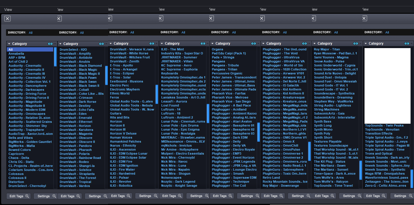Click Edit Tags under the ILIO - Robotica list
The width and height of the screenshot is (414, 205).
click(120, 196)
